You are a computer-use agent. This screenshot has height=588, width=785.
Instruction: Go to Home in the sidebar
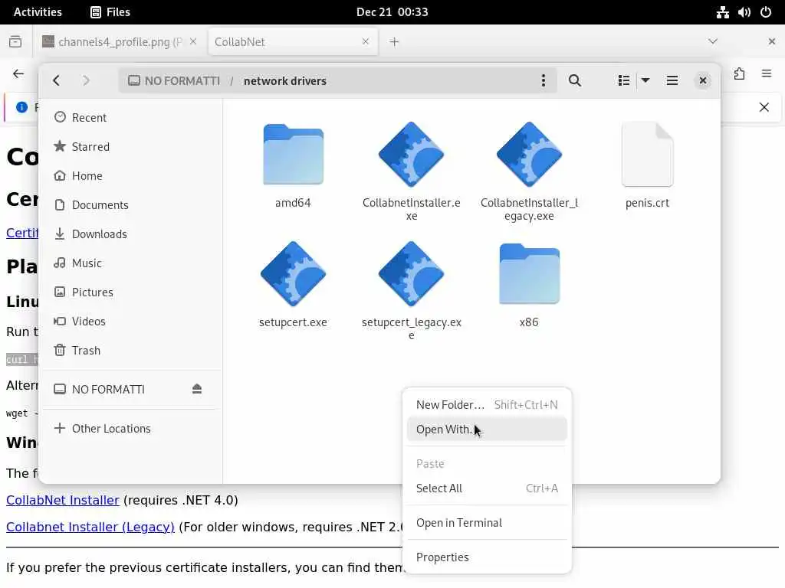130,175
